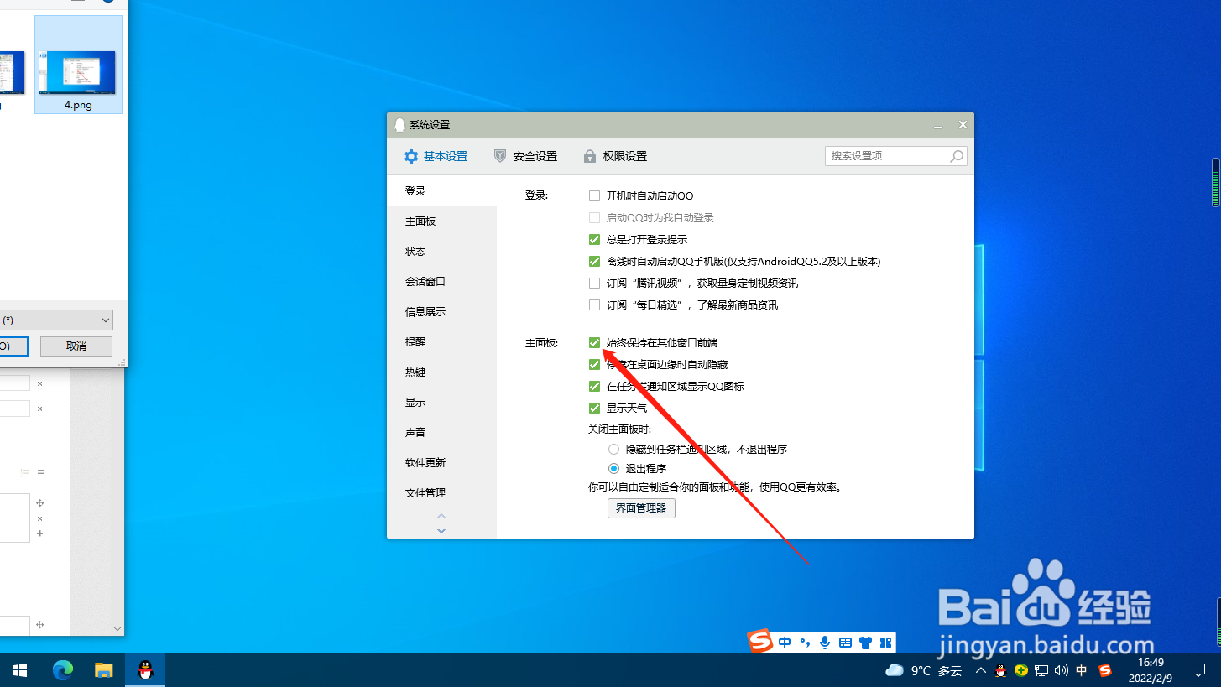Minimize the 系统设置 window
The width and height of the screenshot is (1221, 687).
coord(938,125)
